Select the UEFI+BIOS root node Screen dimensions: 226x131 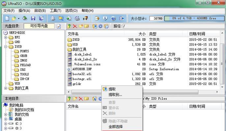pyautogui.click(x=17, y=33)
